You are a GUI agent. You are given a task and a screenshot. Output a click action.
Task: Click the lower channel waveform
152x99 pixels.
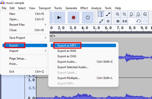coord(94,96)
